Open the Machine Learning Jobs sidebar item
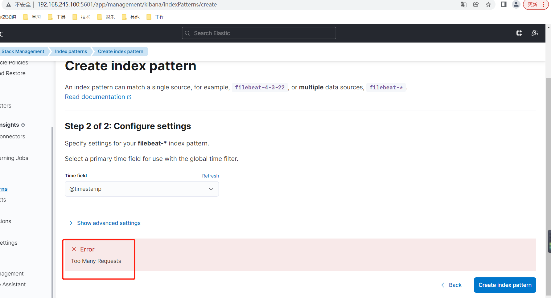 [x=14, y=158]
